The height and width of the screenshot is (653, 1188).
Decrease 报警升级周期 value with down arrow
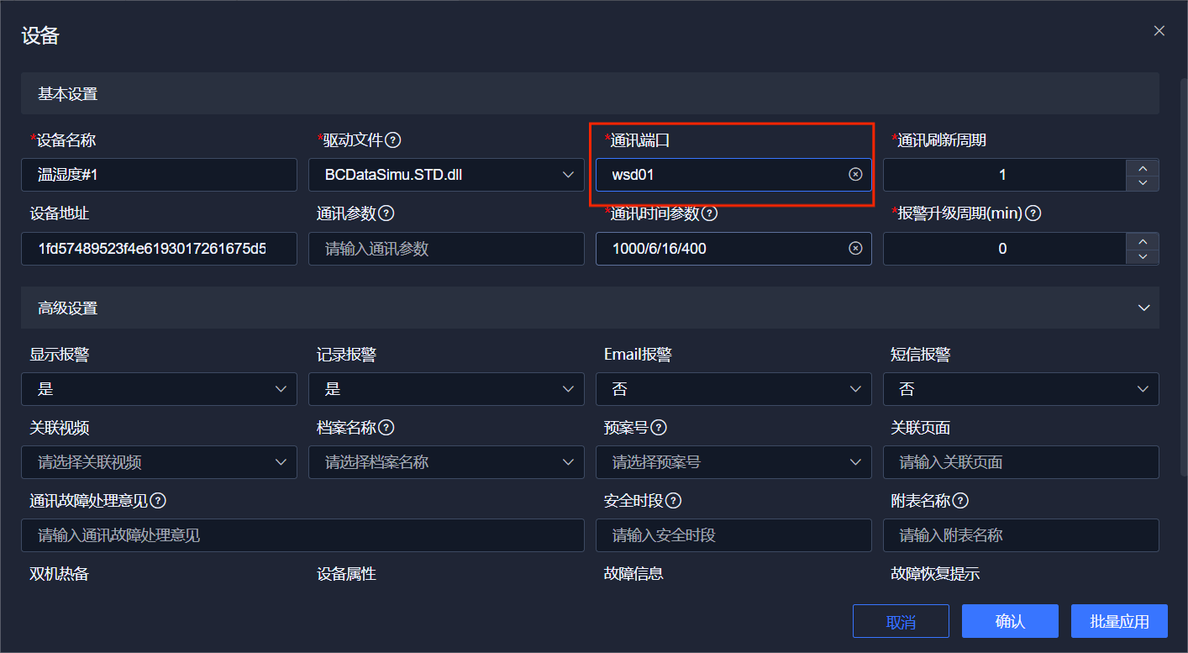coord(1143,256)
